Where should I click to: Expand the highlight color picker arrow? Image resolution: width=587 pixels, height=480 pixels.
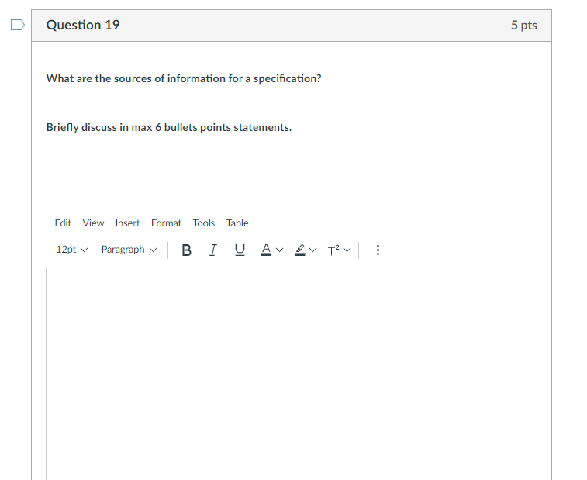pos(313,250)
